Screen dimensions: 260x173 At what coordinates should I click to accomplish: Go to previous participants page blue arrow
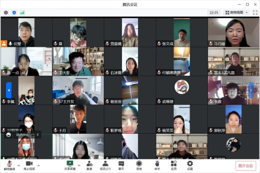pos(9,90)
